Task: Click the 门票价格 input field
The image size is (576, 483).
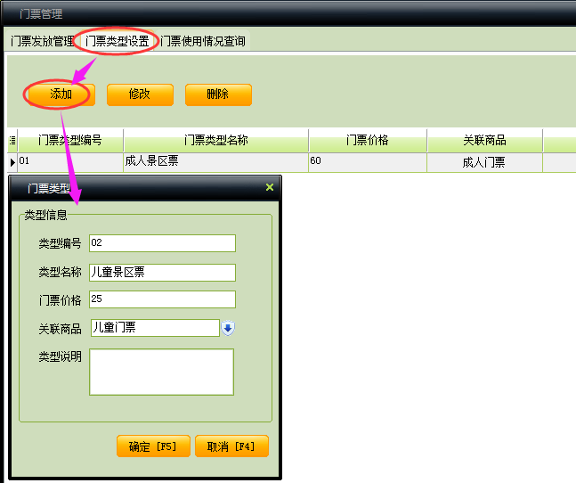Action: tap(162, 299)
